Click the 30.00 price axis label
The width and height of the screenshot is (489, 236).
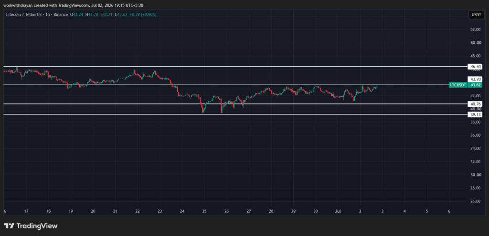pos(475,174)
